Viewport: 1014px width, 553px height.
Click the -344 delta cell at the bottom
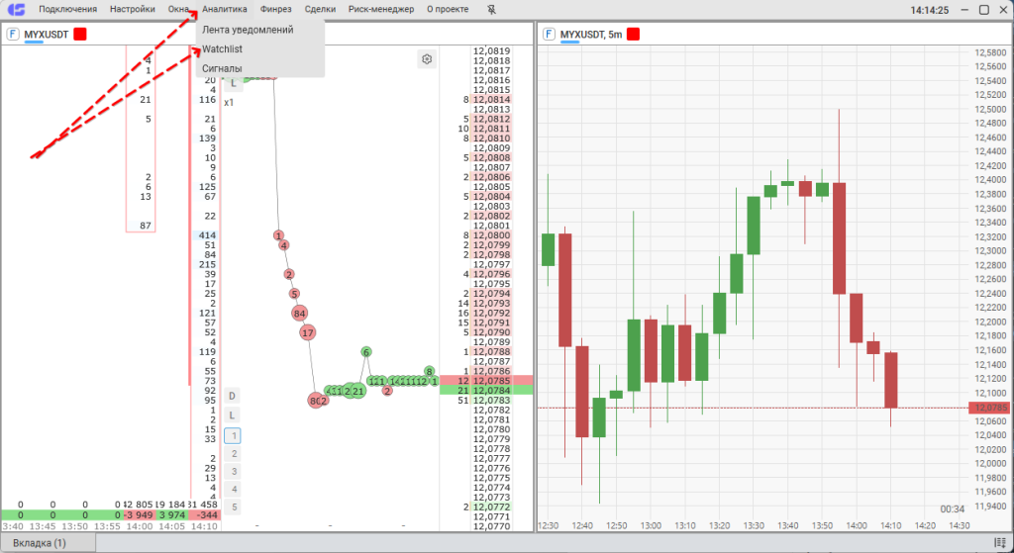coord(206,514)
